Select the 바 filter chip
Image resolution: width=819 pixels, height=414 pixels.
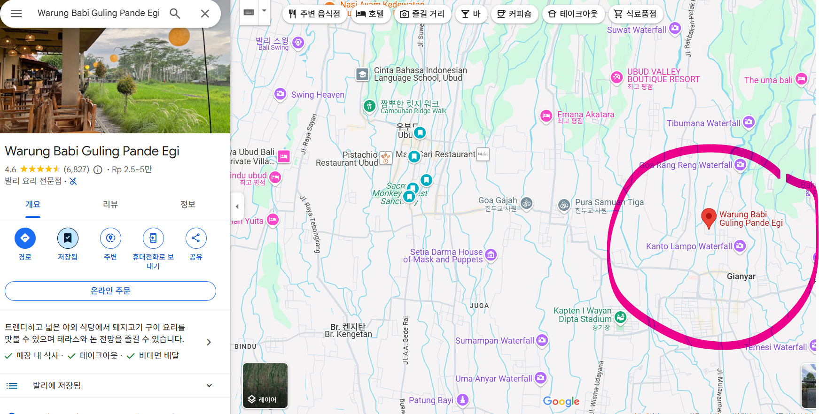coord(471,14)
